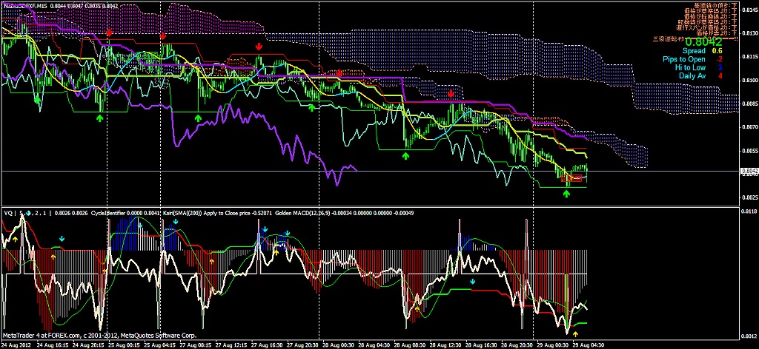Click the leftmost red down arrow on price chart
Viewport: 759px width, 349px height.
click(109, 34)
